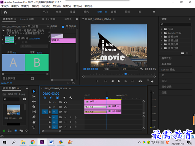Switch to the Color workspace
This screenshot has height=146, width=195.
click(86, 12)
